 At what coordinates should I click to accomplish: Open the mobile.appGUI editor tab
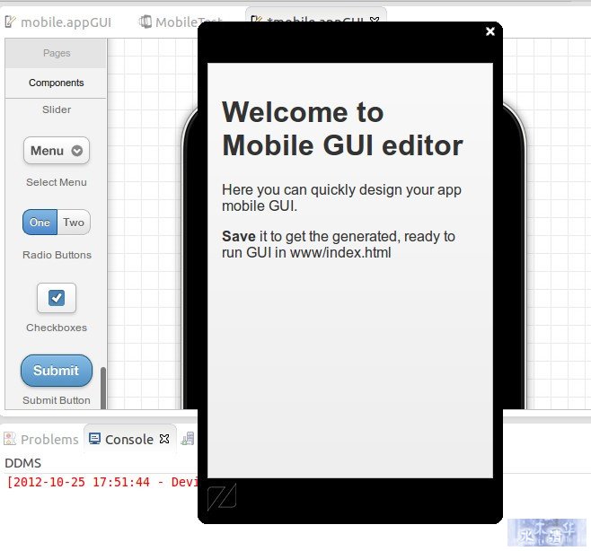58,22
